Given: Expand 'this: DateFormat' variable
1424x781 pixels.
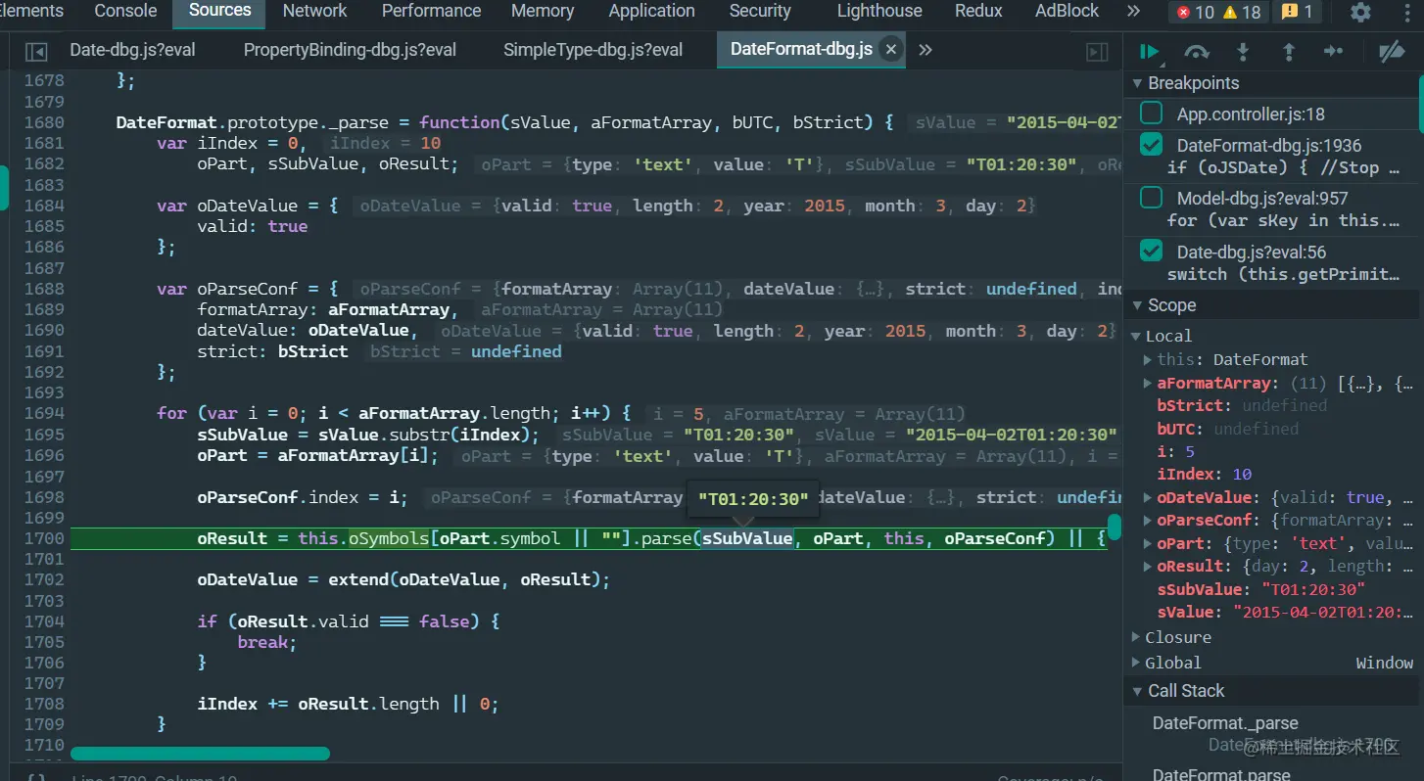Looking at the screenshot, I should pos(1148,359).
